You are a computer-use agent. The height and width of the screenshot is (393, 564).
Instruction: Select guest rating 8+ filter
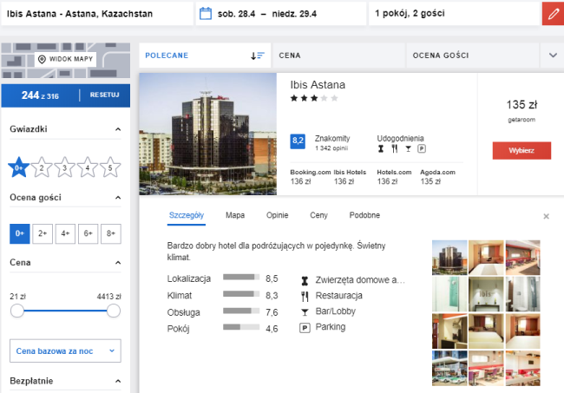(x=111, y=233)
